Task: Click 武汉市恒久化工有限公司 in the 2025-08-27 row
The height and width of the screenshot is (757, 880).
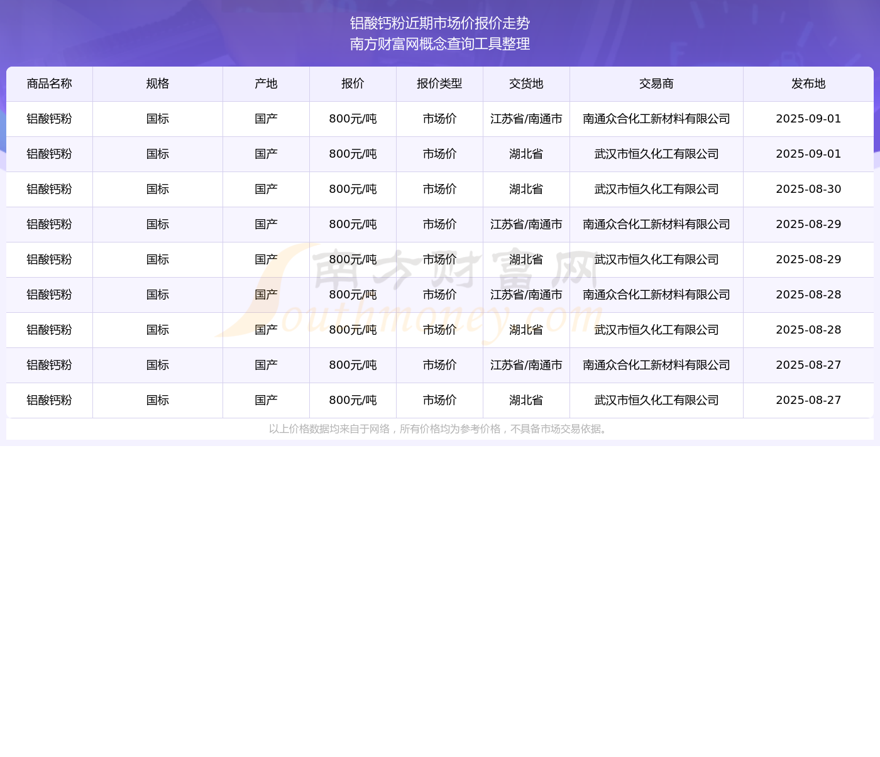Action: tap(656, 400)
